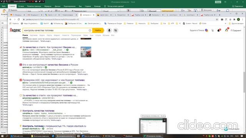Open the Переводчик Google bookmark

tap(113, 23)
